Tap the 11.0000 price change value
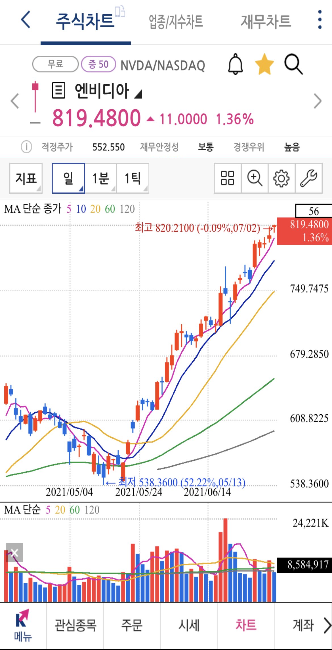This screenshot has width=332, height=650. click(183, 119)
